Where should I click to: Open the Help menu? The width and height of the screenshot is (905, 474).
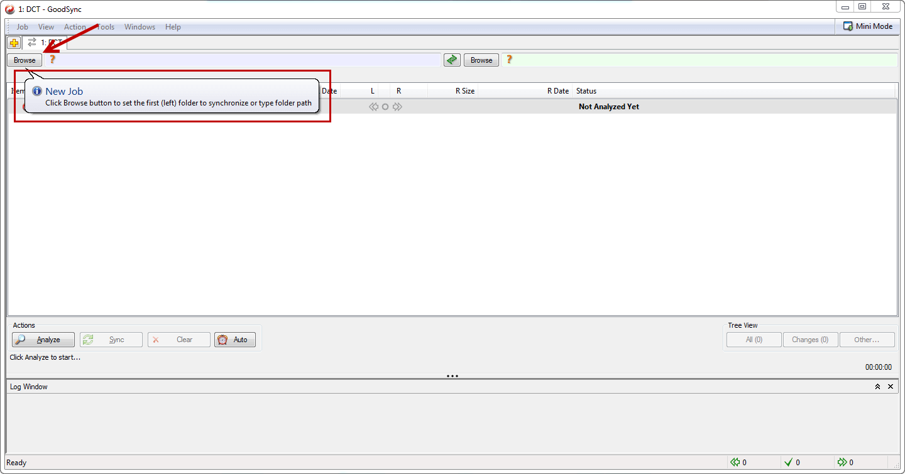click(173, 27)
